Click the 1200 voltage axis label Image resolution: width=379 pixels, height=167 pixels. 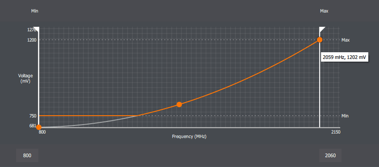click(32, 40)
